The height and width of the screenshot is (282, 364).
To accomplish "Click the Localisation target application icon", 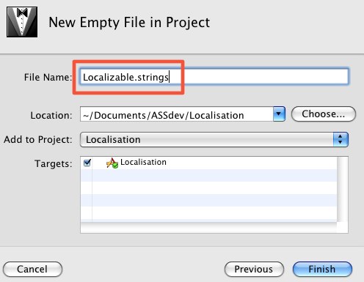I will (112, 163).
